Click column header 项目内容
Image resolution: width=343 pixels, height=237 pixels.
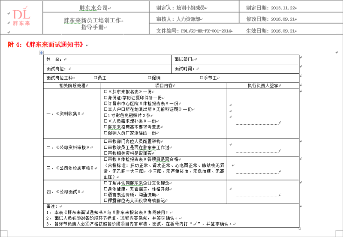click(164, 86)
